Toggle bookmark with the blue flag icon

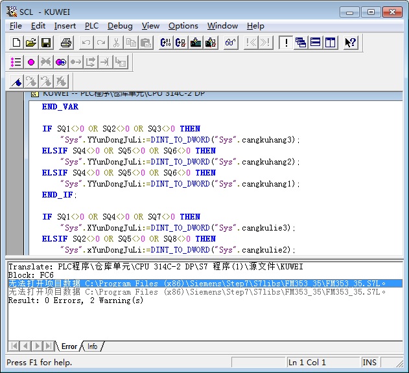pos(16,82)
